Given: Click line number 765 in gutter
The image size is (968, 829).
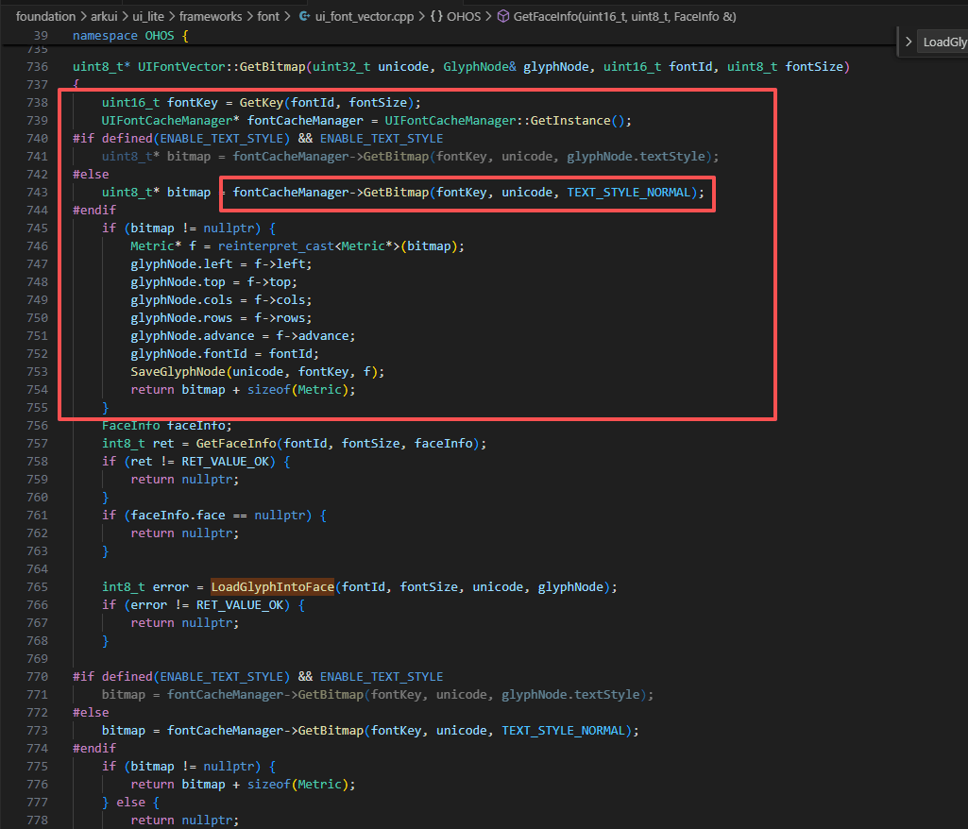Looking at the screenshot, I should pos(37,586).
